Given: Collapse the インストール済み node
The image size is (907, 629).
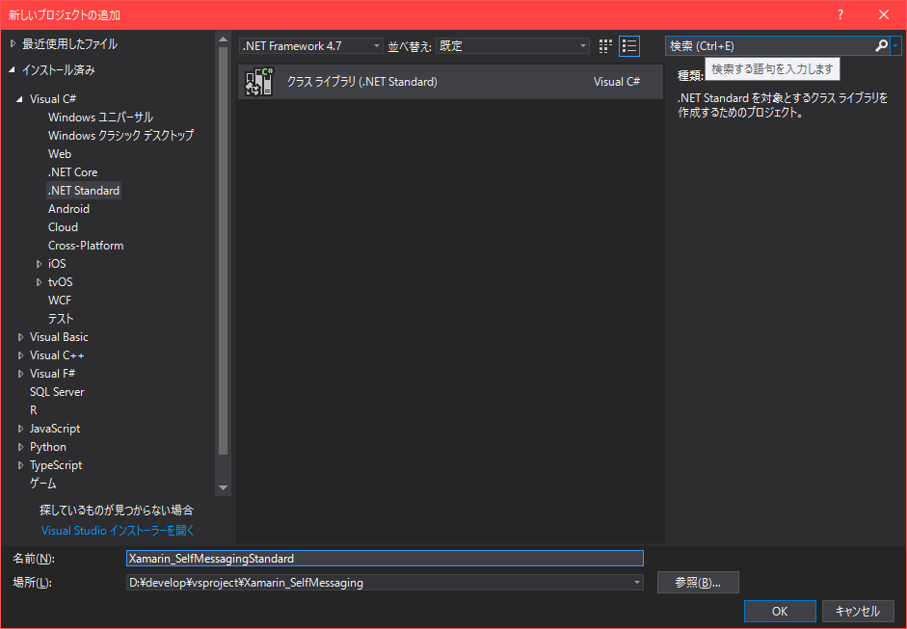Looking at the screenshot, I should point(13,70).
